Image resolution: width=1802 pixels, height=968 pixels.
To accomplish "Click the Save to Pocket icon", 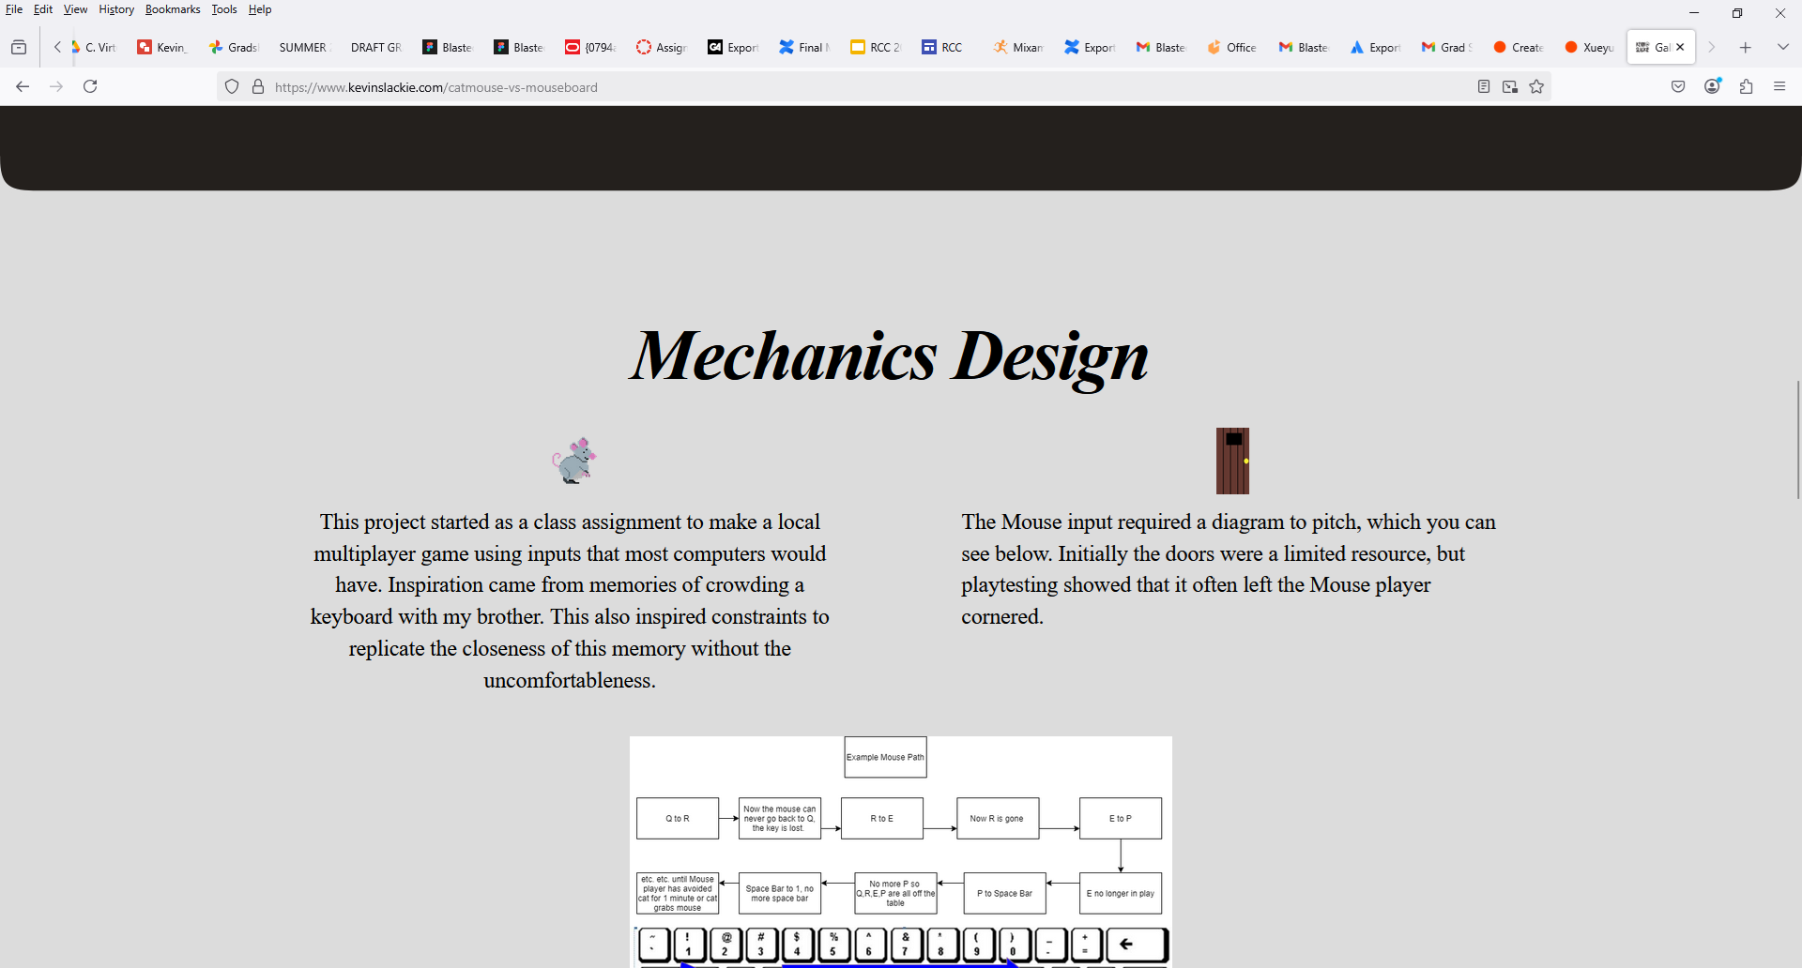I will [x=1678, y=86].
